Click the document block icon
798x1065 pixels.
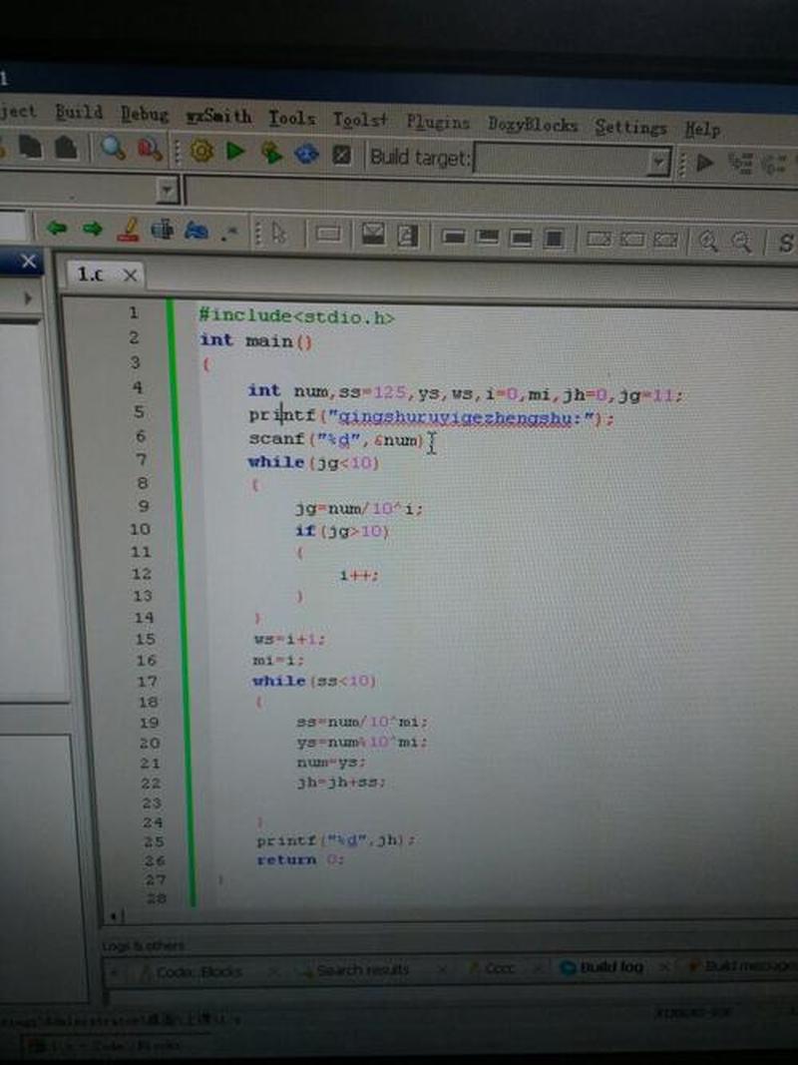click(407, 235)
